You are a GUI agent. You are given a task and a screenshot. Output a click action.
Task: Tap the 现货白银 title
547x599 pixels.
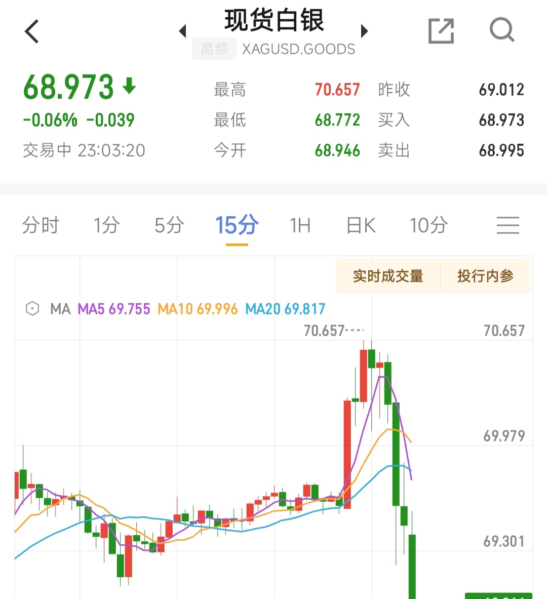pyautogui.click(x=274, y=20)
